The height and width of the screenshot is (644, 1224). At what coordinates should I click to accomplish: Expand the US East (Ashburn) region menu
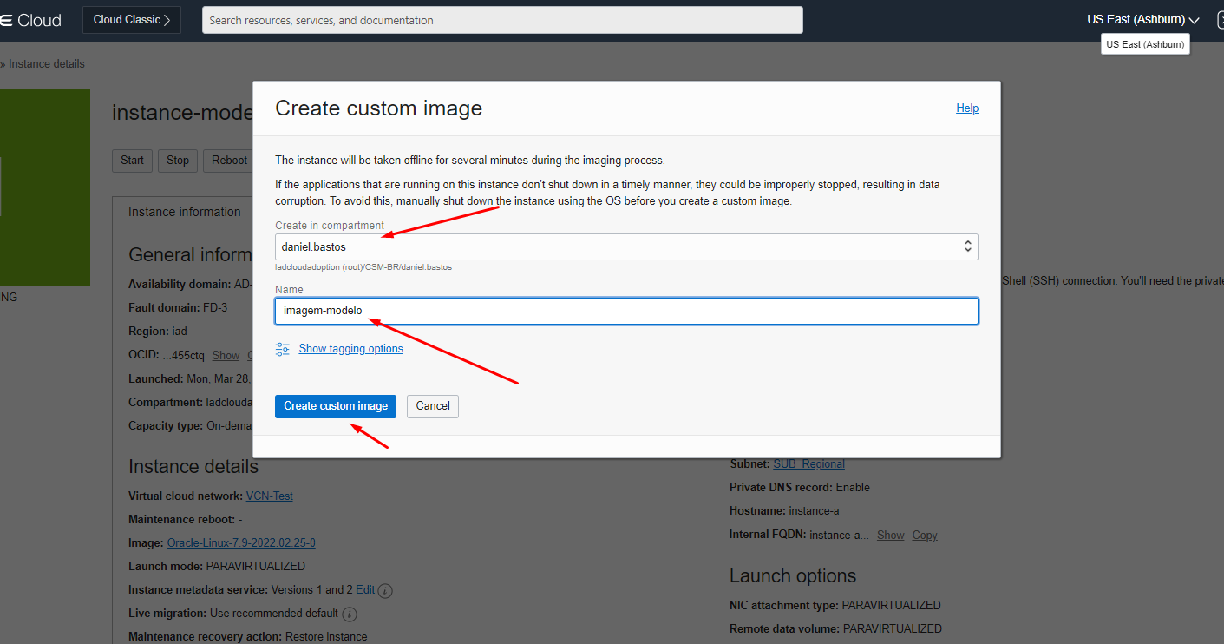pyautogui.click(x=1142, y=20)
